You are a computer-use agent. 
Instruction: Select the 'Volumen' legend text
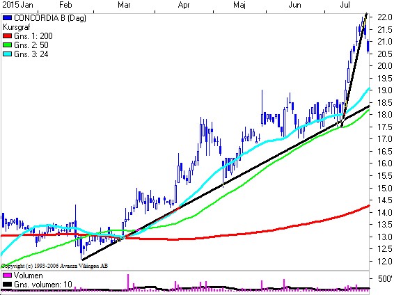pyautogui.click(x=28, y=276)
